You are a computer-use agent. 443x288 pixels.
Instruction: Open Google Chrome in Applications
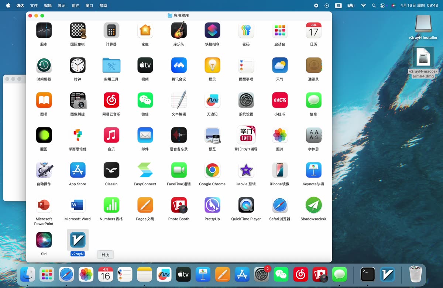point(212,170)
